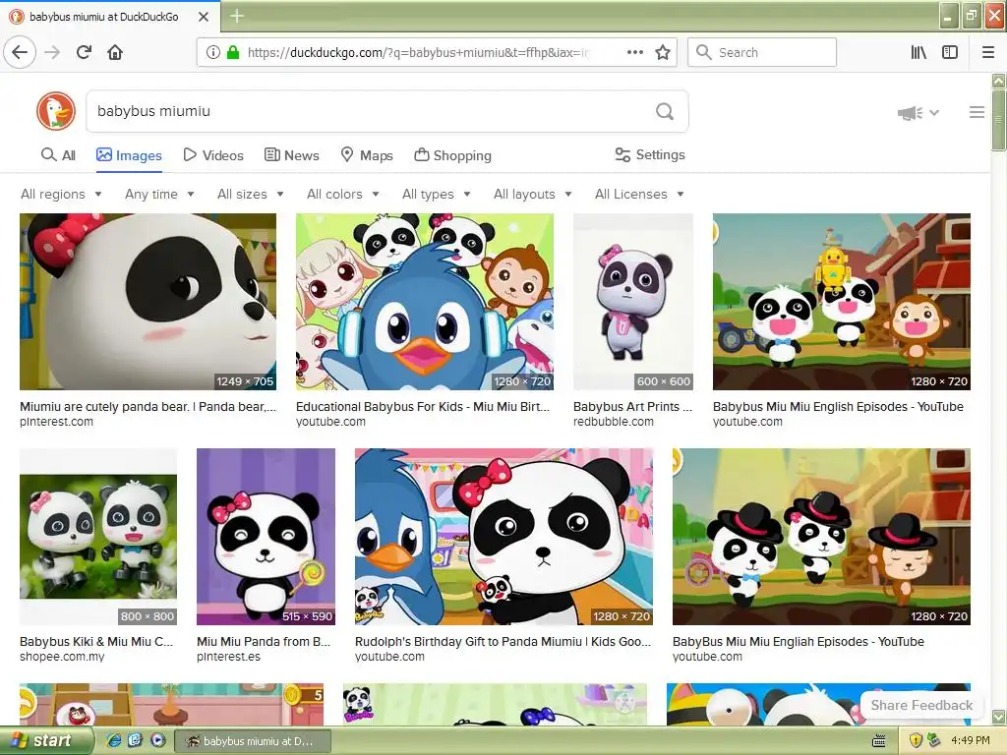Expand the chevron next to megaphone
The image size is (1007, 755).
point(934,113)
